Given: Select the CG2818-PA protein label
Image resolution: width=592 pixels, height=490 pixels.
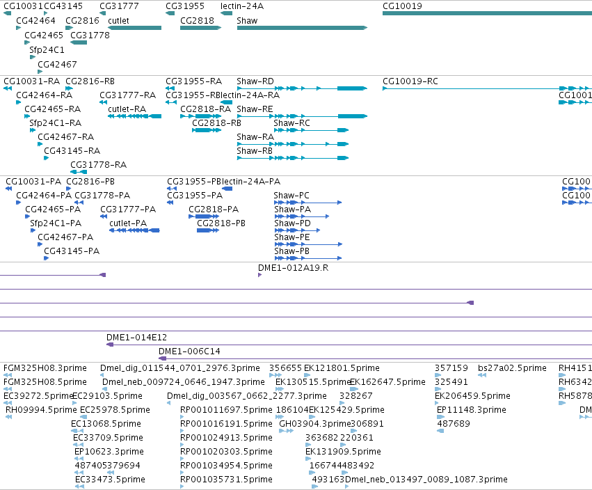Looking at the screenshot, I should tap(214, 210).
